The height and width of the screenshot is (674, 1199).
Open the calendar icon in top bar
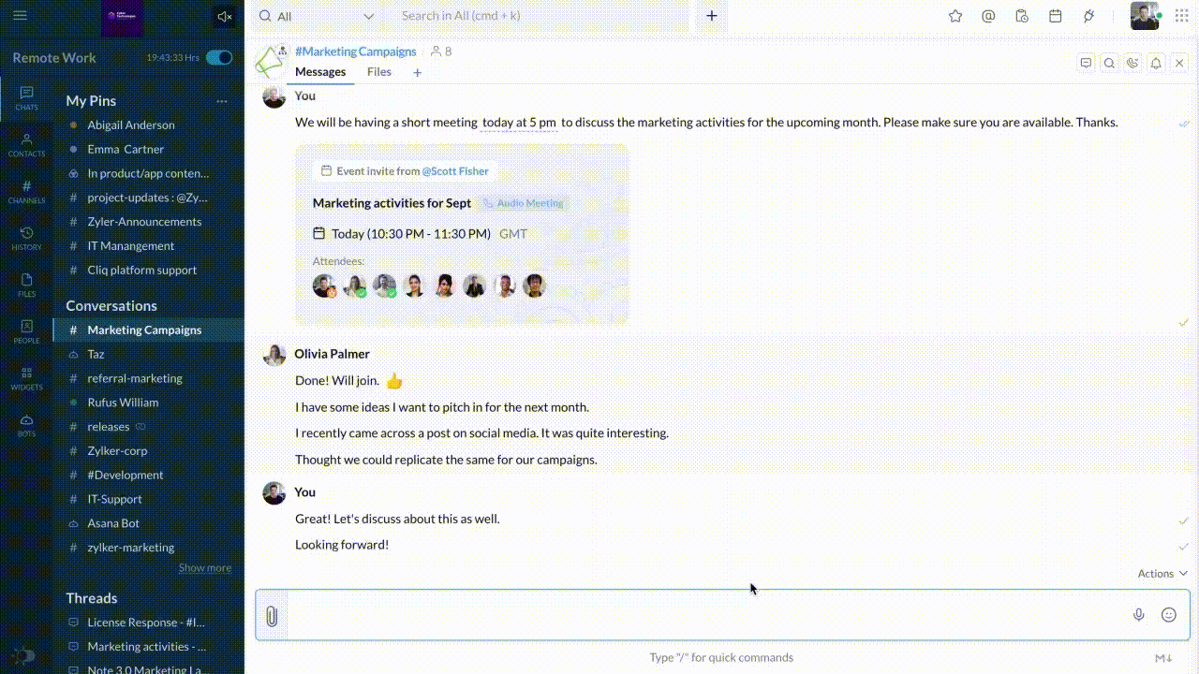[1055, 16]
